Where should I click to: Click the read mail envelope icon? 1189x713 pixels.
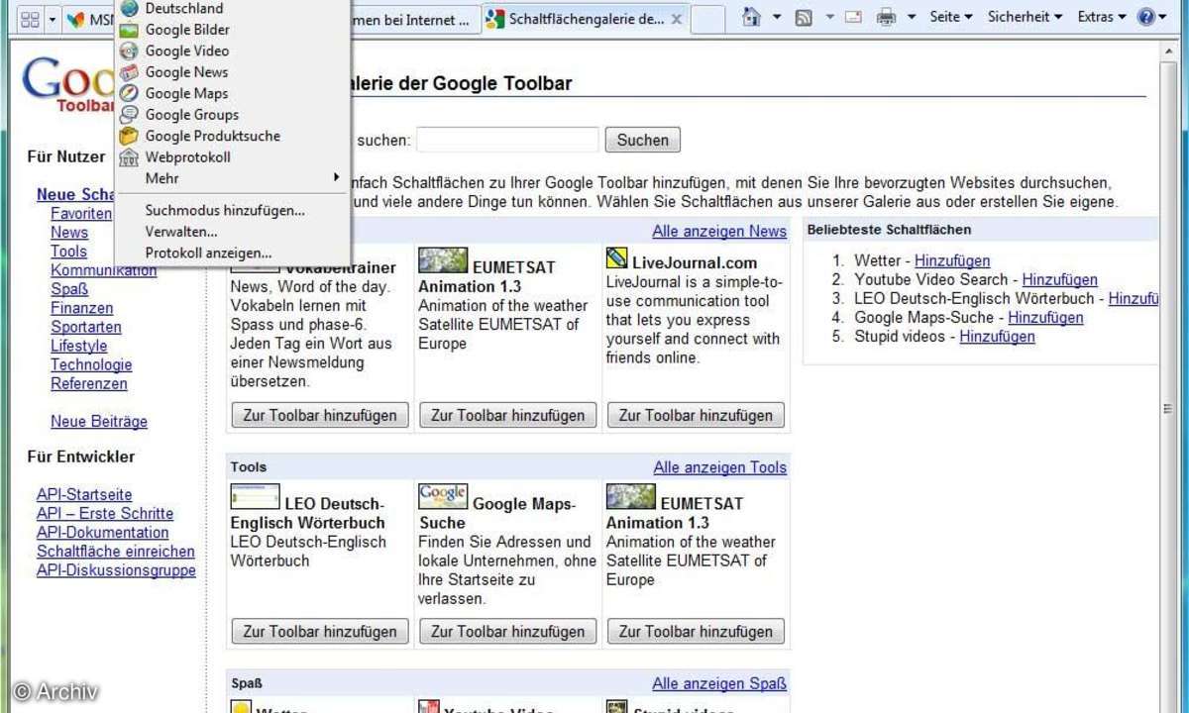853,17
